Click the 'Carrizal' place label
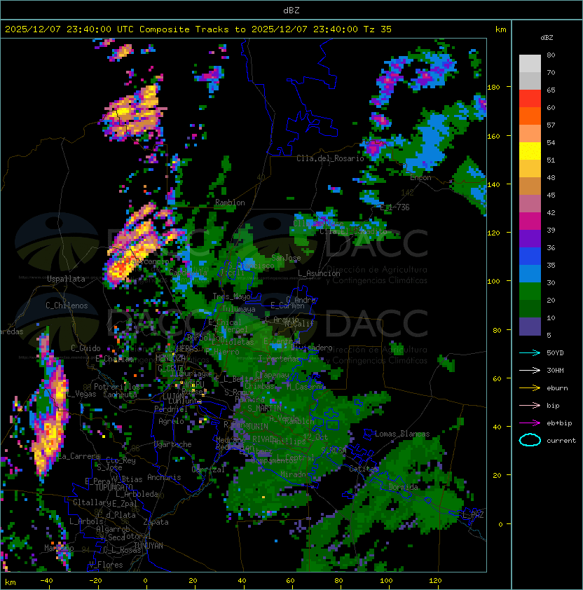This screenshot has height=590, width=583. 208,469
